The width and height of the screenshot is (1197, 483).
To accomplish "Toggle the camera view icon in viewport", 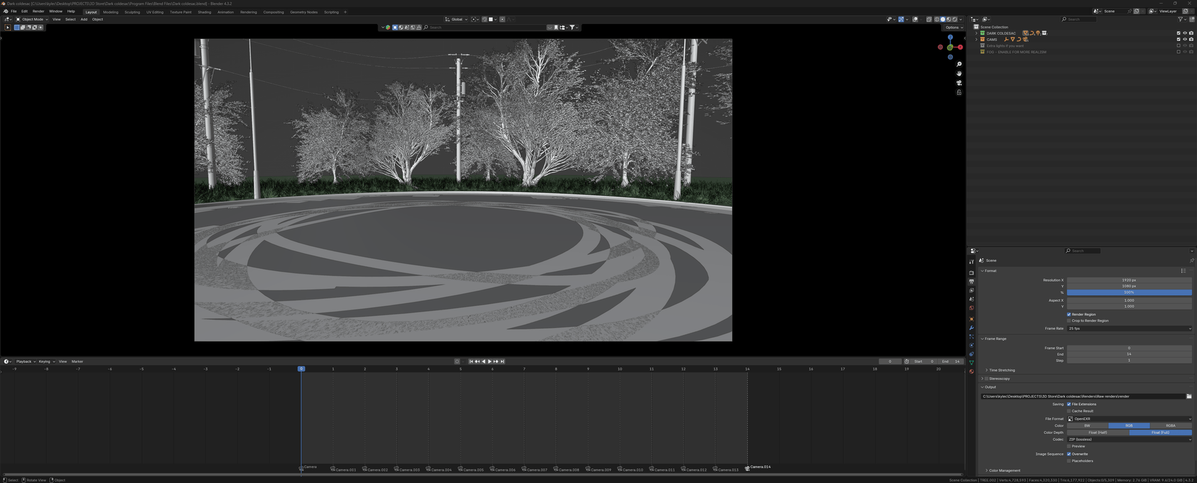I will [x=959, y=83].
